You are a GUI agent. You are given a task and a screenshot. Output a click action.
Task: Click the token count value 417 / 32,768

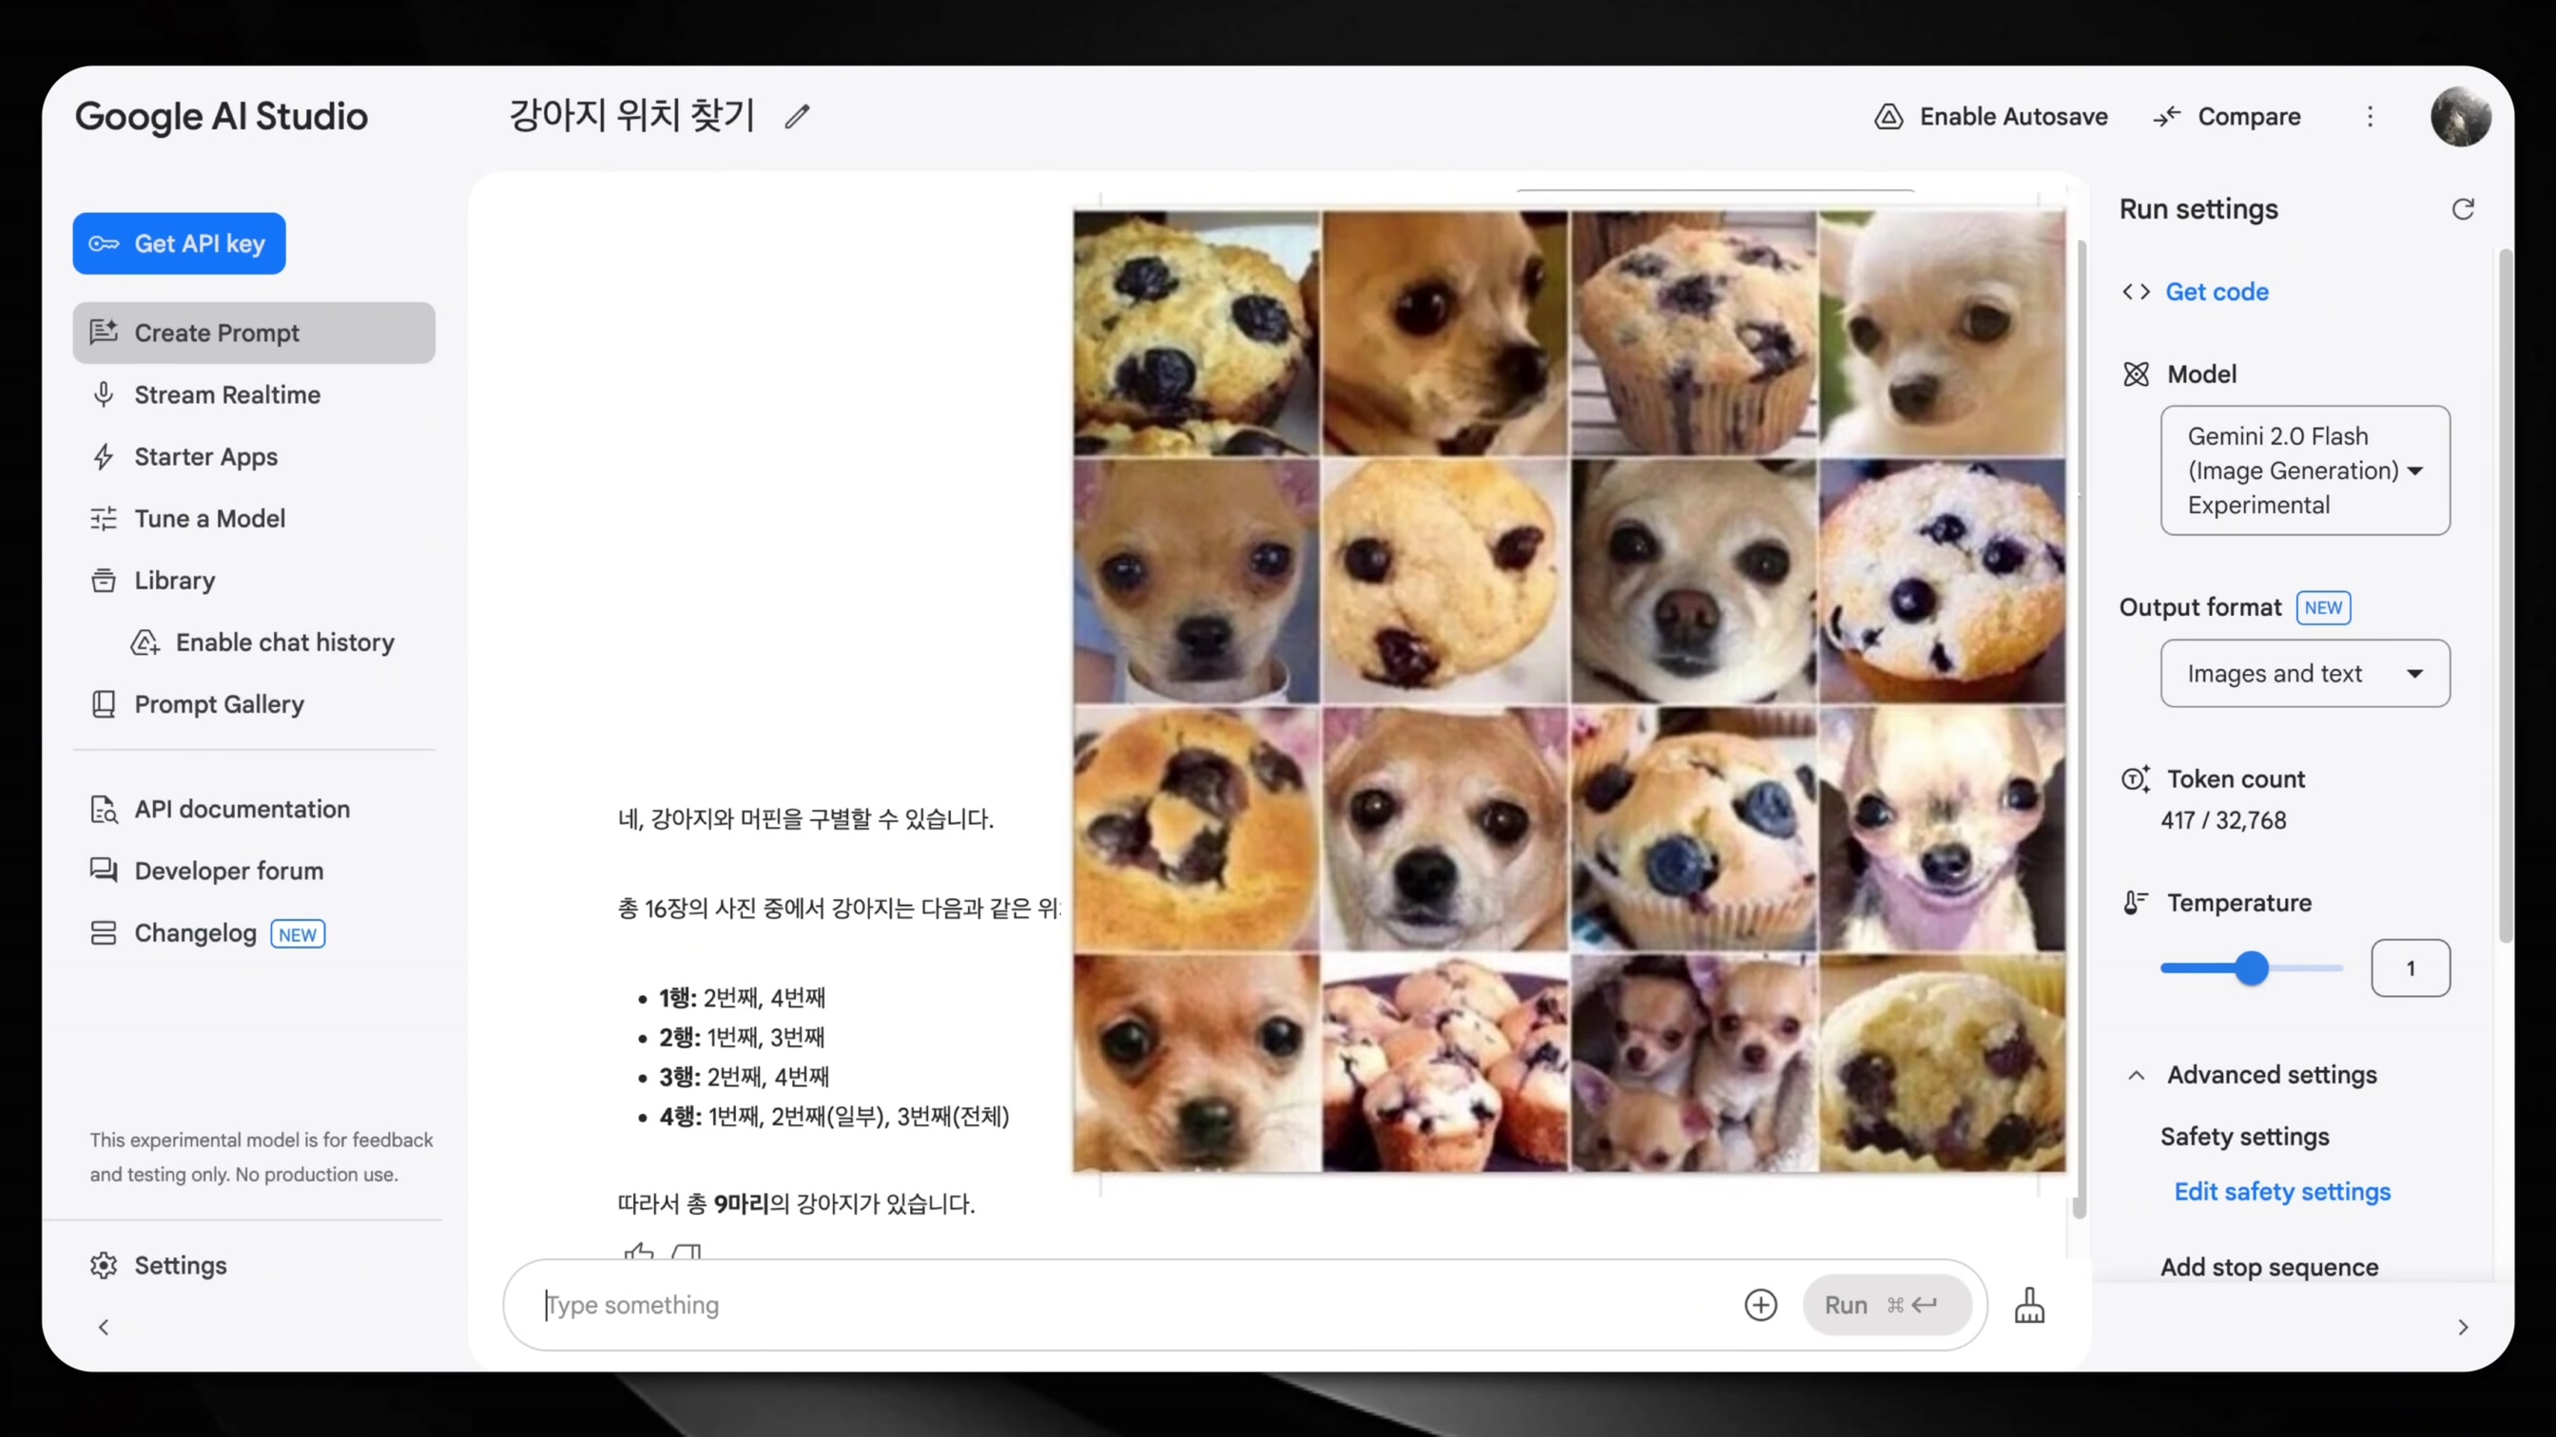click(2223, 820)
